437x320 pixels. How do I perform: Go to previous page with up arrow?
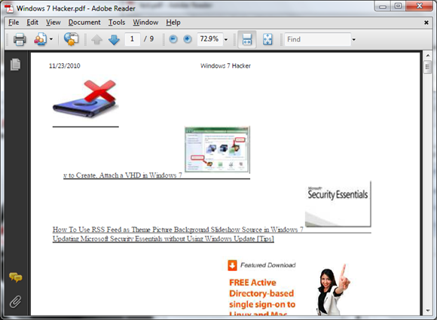pyautogui.click(x=96, y=40)
